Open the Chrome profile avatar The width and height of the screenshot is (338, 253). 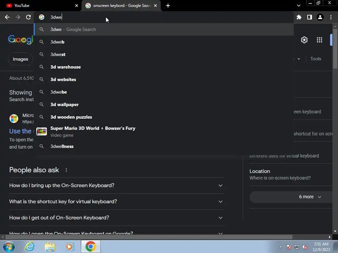click(320, 17)
